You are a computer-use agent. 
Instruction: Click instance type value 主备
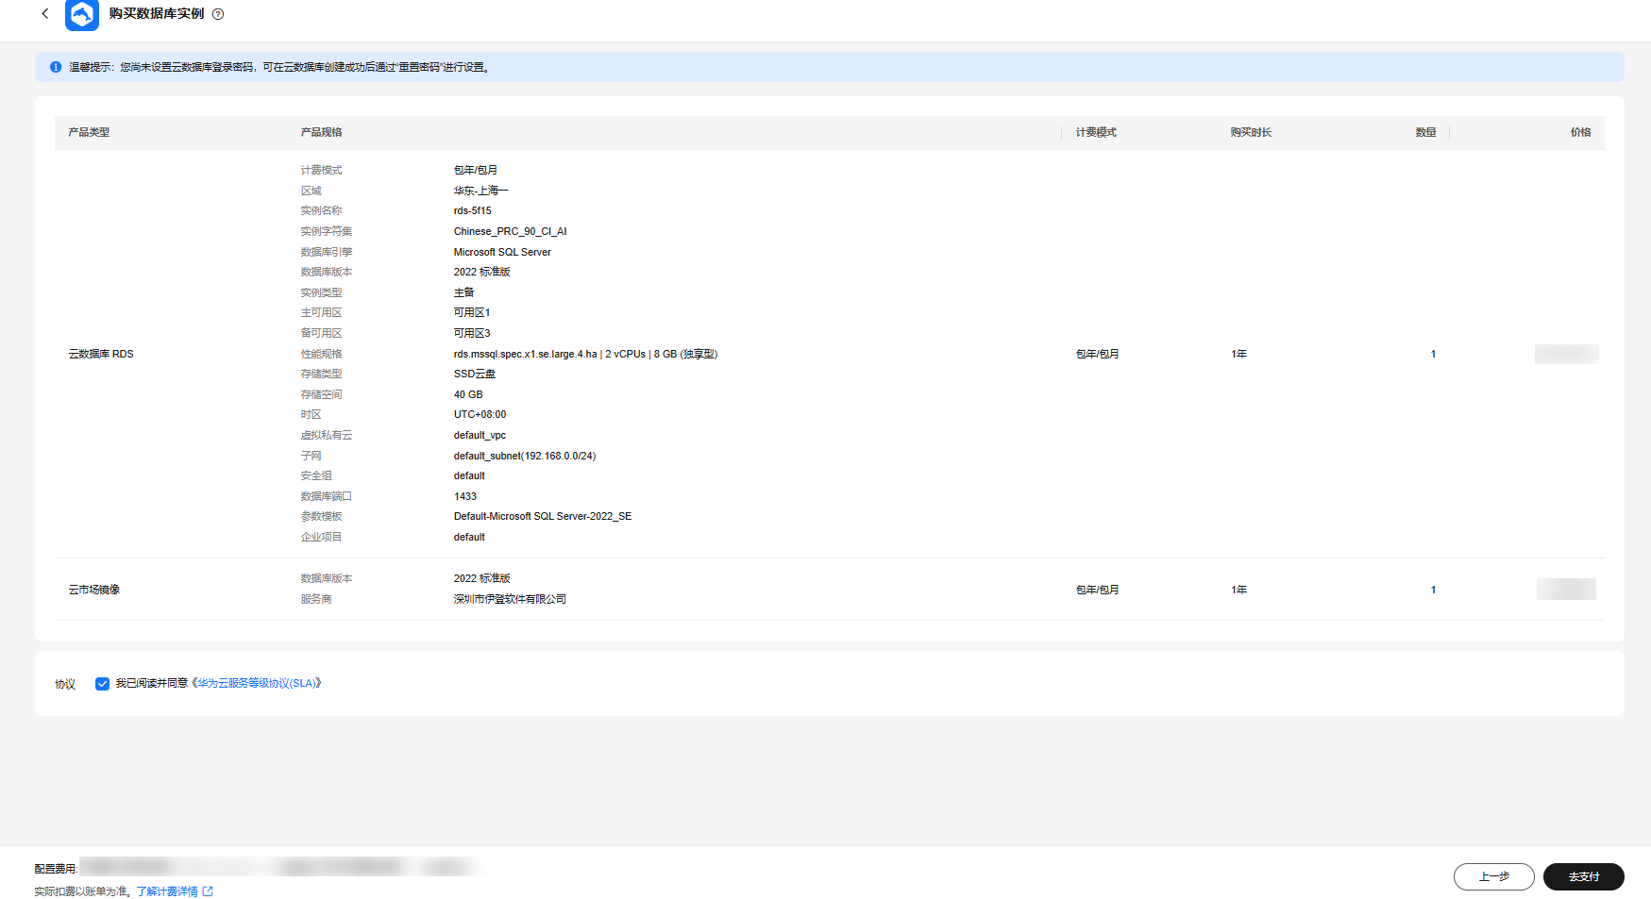tap(463, 292)
